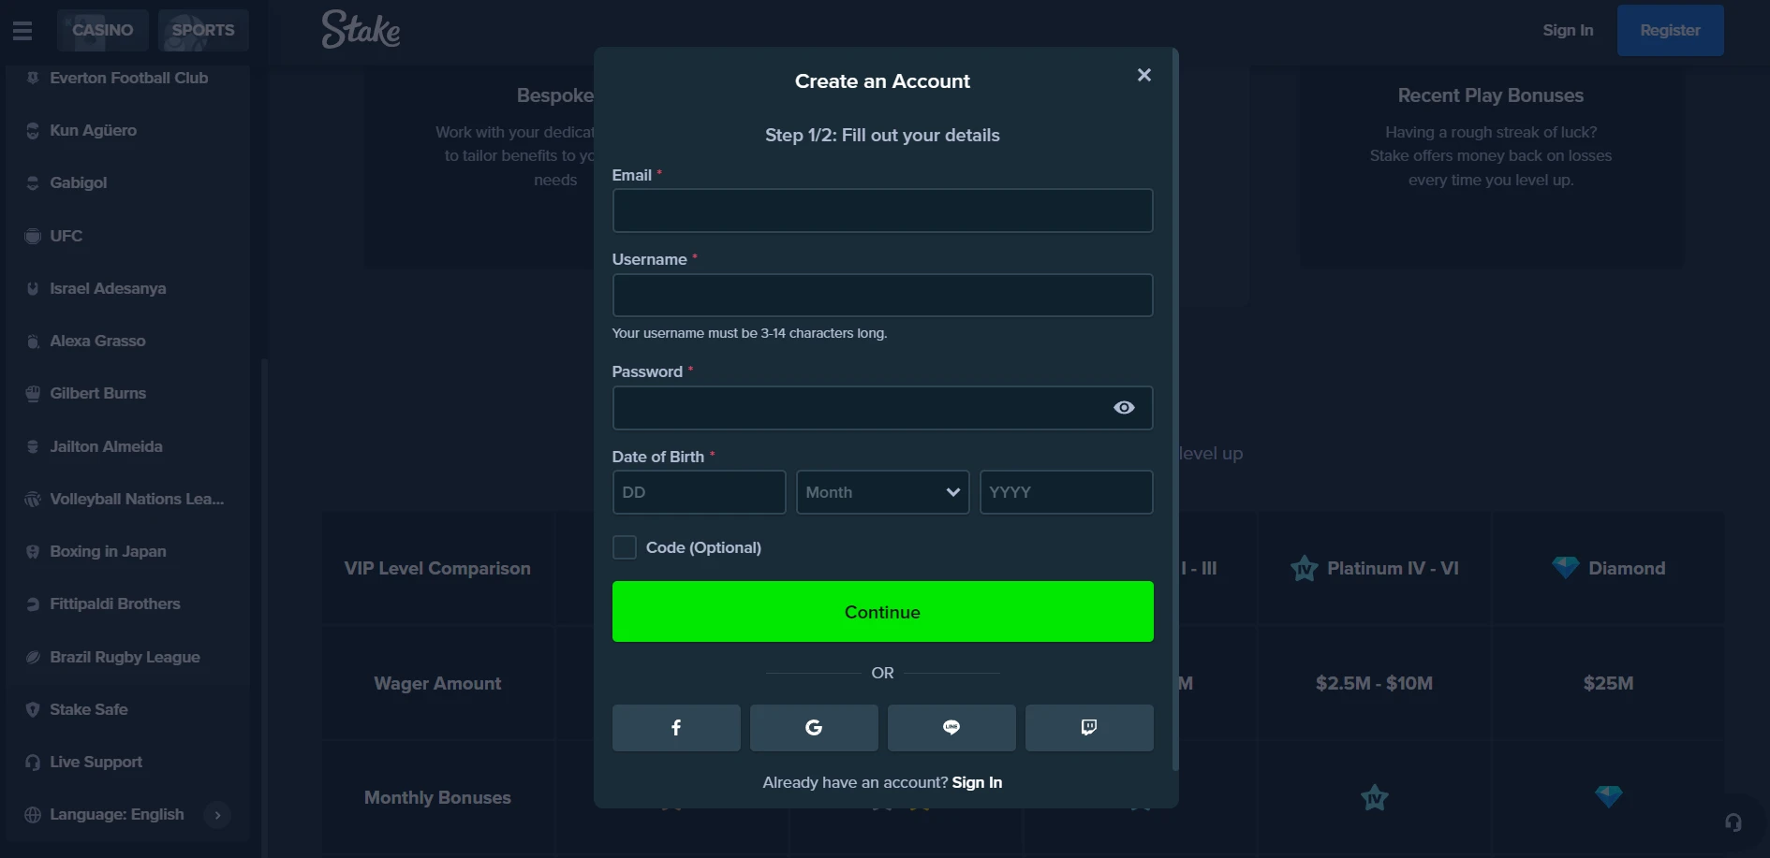Screen dimensions: 1770x858
Task: Click the "$2.5M - $10M" wager value
Action: (x=1374, y=683)
